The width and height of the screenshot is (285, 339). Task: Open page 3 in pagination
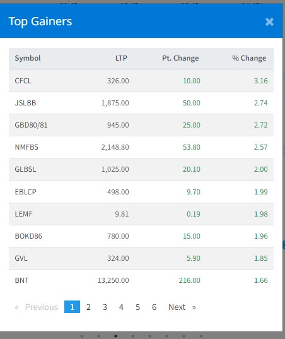(105, 307)
